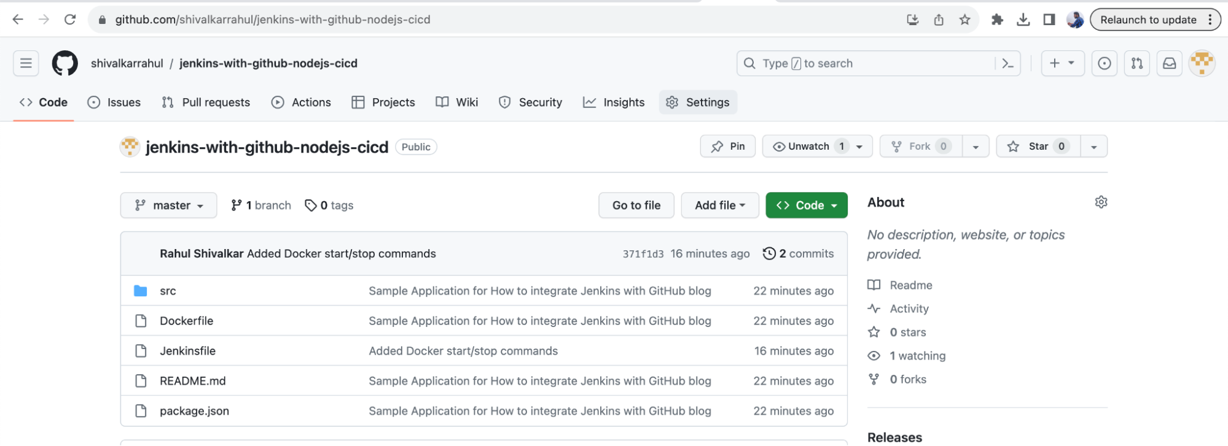1228x446 pixels.
Task: Switch to the Settings tab
Action: pos(698,102)
